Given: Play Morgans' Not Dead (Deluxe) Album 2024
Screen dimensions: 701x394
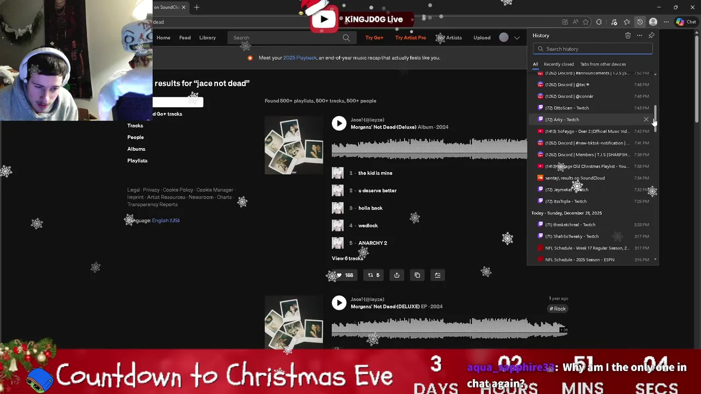Looking at the screenshot, I should tap(339, 123).
